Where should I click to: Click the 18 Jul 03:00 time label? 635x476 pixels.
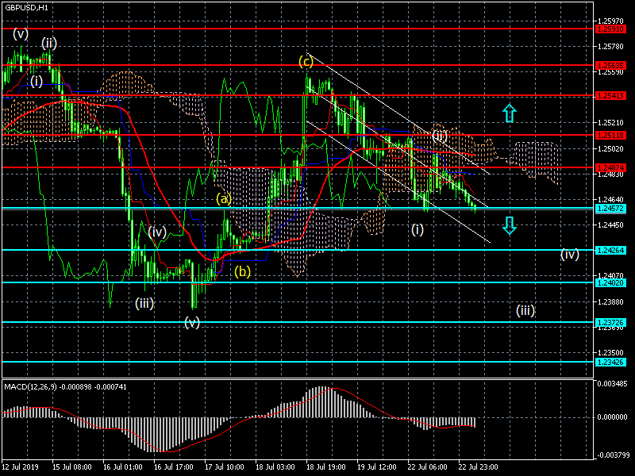[x=275, y=467]
